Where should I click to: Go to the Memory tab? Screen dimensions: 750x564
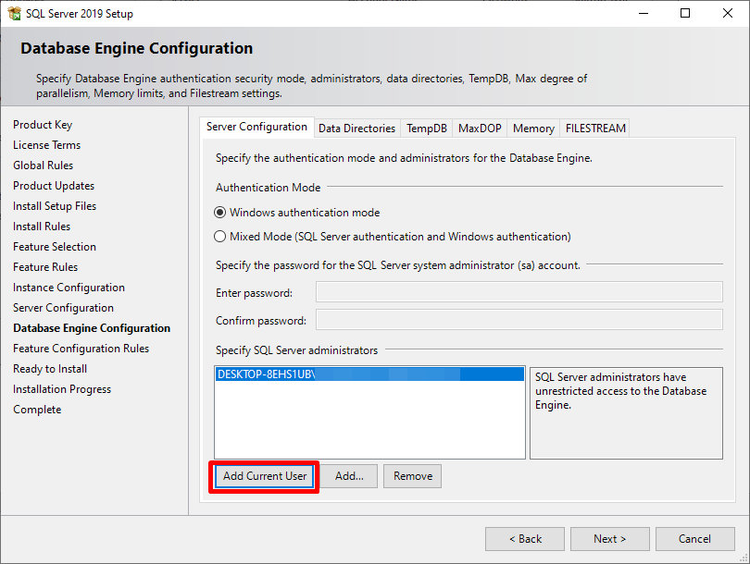click(x=533, y=129)
